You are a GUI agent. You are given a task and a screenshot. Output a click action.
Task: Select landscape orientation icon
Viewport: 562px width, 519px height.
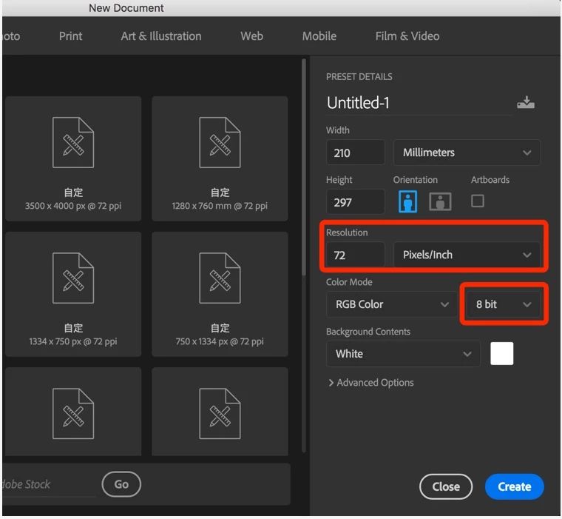point(440,201)
